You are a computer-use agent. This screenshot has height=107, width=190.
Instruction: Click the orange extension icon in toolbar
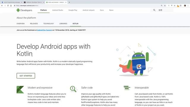pos(178,6)
